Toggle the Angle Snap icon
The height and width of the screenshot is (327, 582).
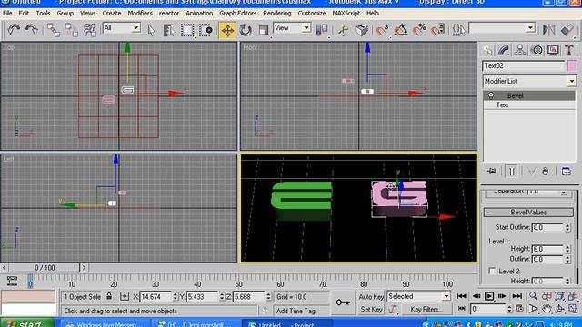(401, 30)
